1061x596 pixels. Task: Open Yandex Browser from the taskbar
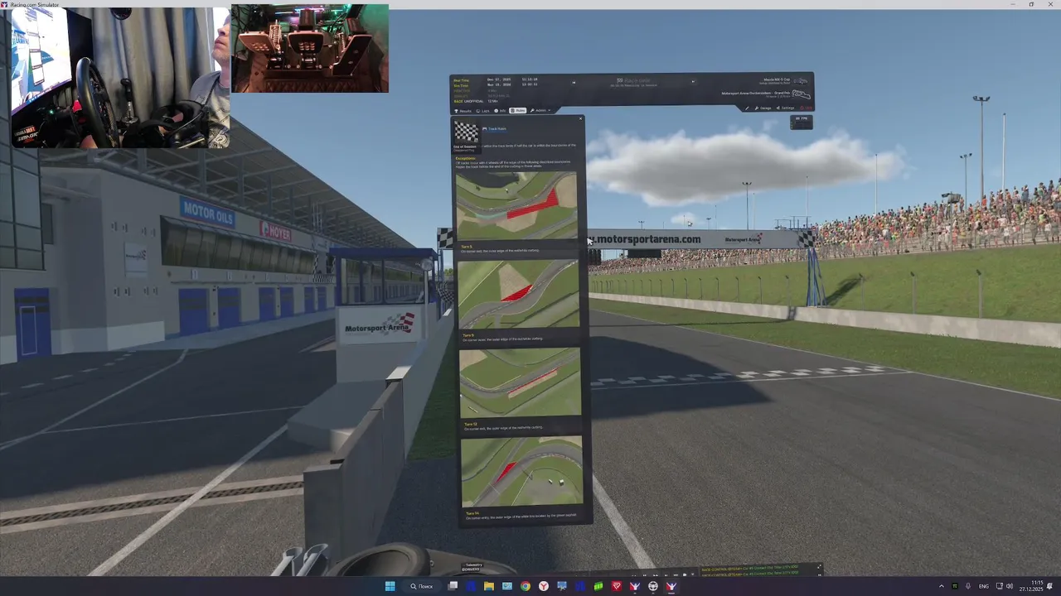coord(544,586)
